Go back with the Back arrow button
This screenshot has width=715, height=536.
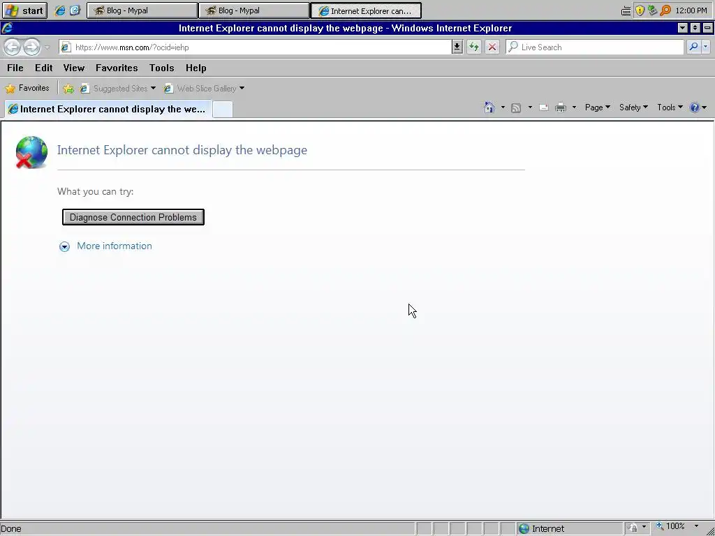[13, 47]
